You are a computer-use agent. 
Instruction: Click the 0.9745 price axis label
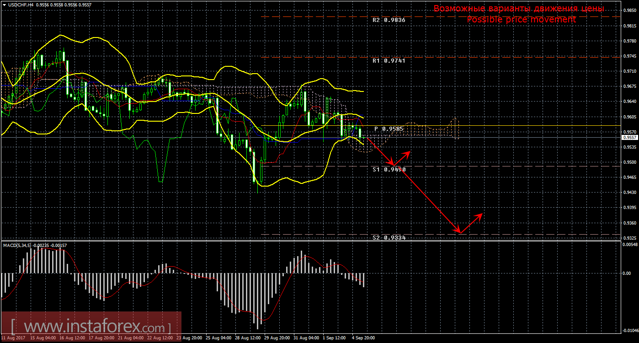630,56
